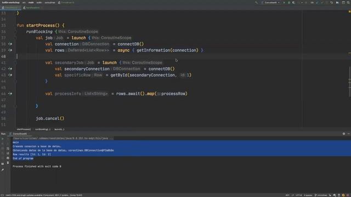This screenshot has width=351, height=197.
Task: Collapse the job launch block on line 37
Action: pyautogui.click(x=15, y=38)
